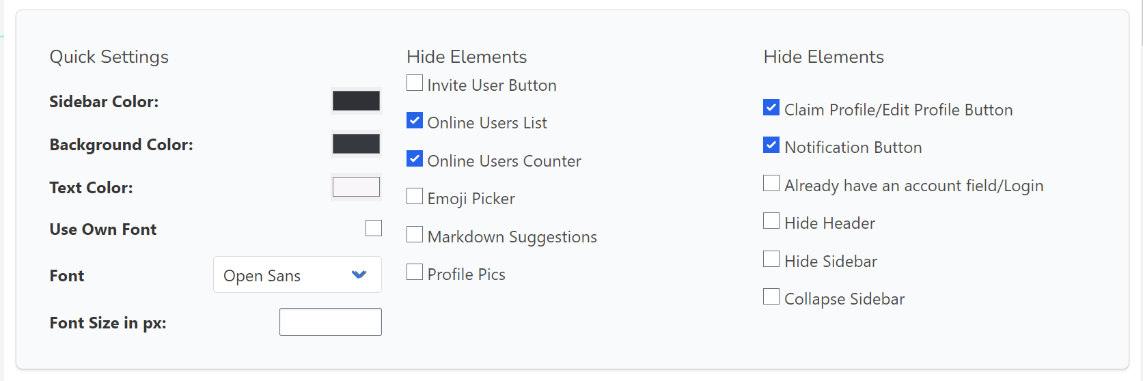This screenshot has height=381, width=1143.
Task: Check Already have an account field/Login
Action: (771, 184)
